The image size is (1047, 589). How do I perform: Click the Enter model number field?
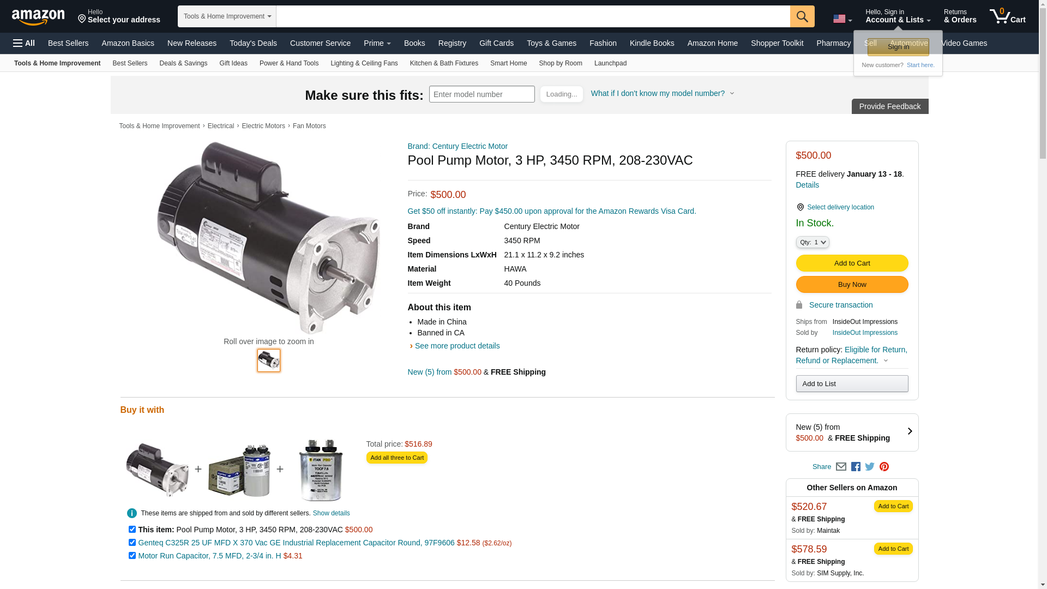click(x=482, y=94)
